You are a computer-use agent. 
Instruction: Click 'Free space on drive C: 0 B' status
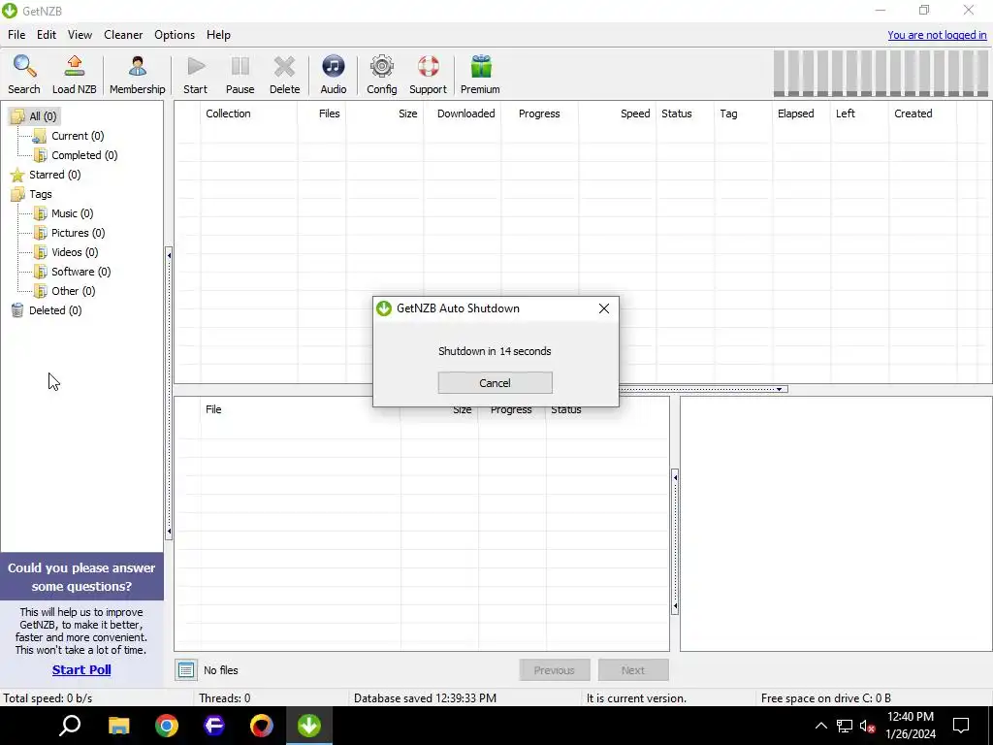[x=826, y=698]
